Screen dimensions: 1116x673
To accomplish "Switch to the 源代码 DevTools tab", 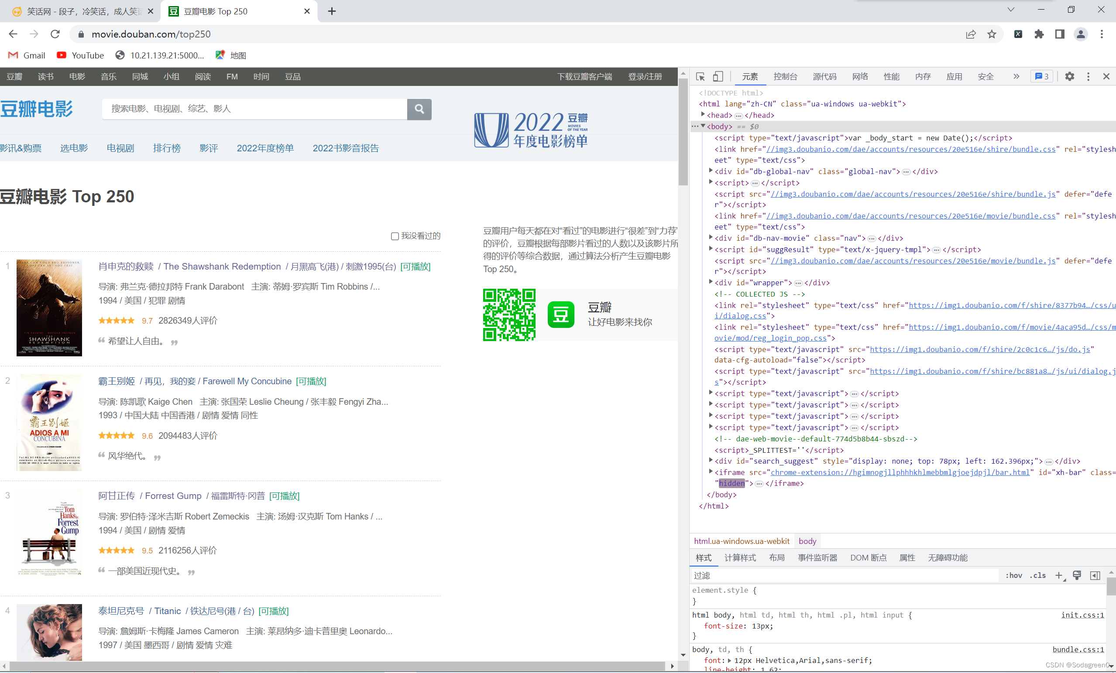I will (824, 76).
